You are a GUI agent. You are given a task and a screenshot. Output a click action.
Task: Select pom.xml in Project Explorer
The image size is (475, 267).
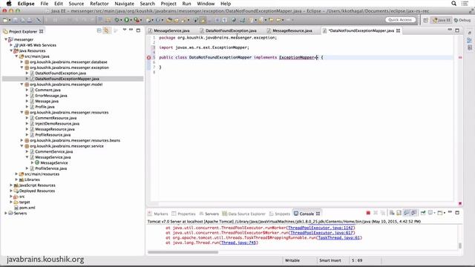pyautogui.click(x=27, y=208)
